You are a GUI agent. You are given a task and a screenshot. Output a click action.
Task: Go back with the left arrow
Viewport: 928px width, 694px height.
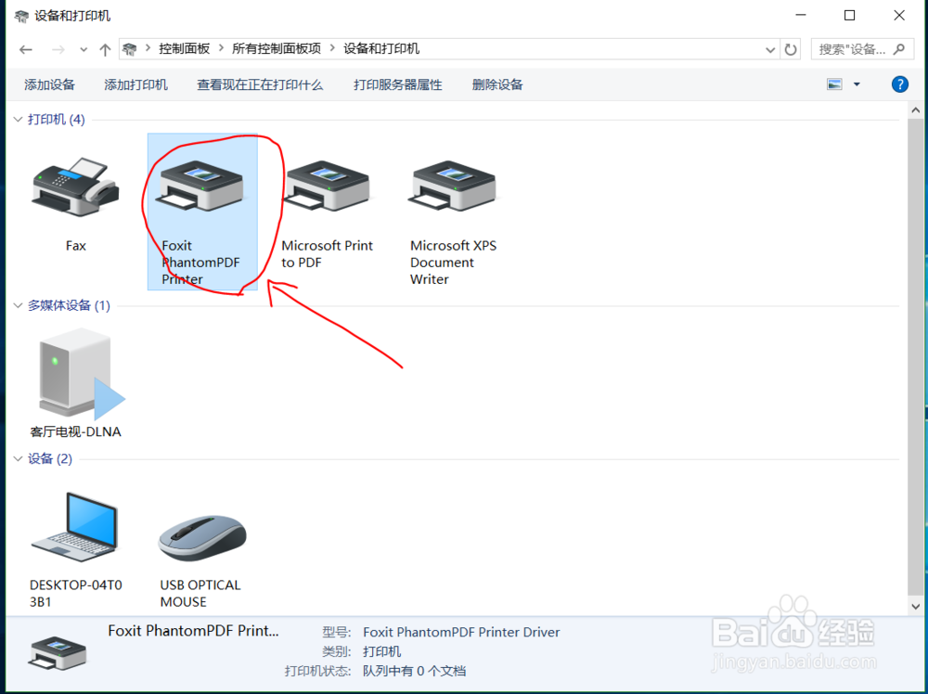click(x=25, y=50)
